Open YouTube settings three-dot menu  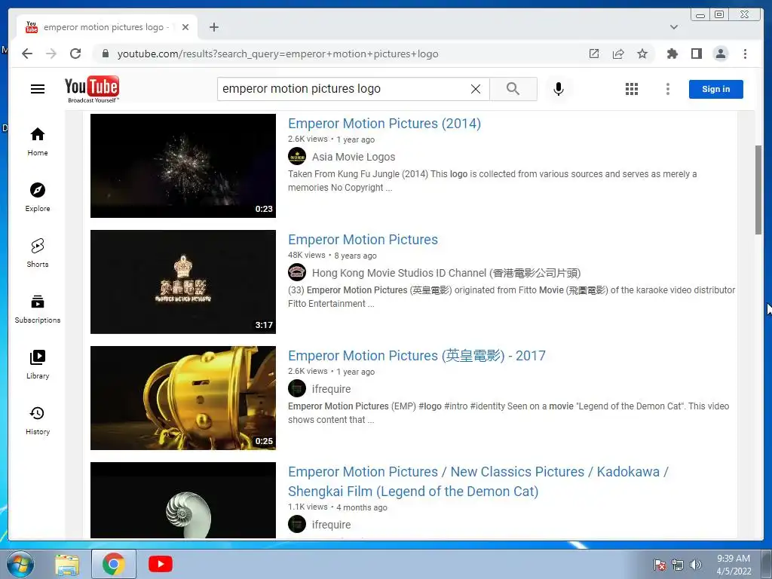[668, 89]
